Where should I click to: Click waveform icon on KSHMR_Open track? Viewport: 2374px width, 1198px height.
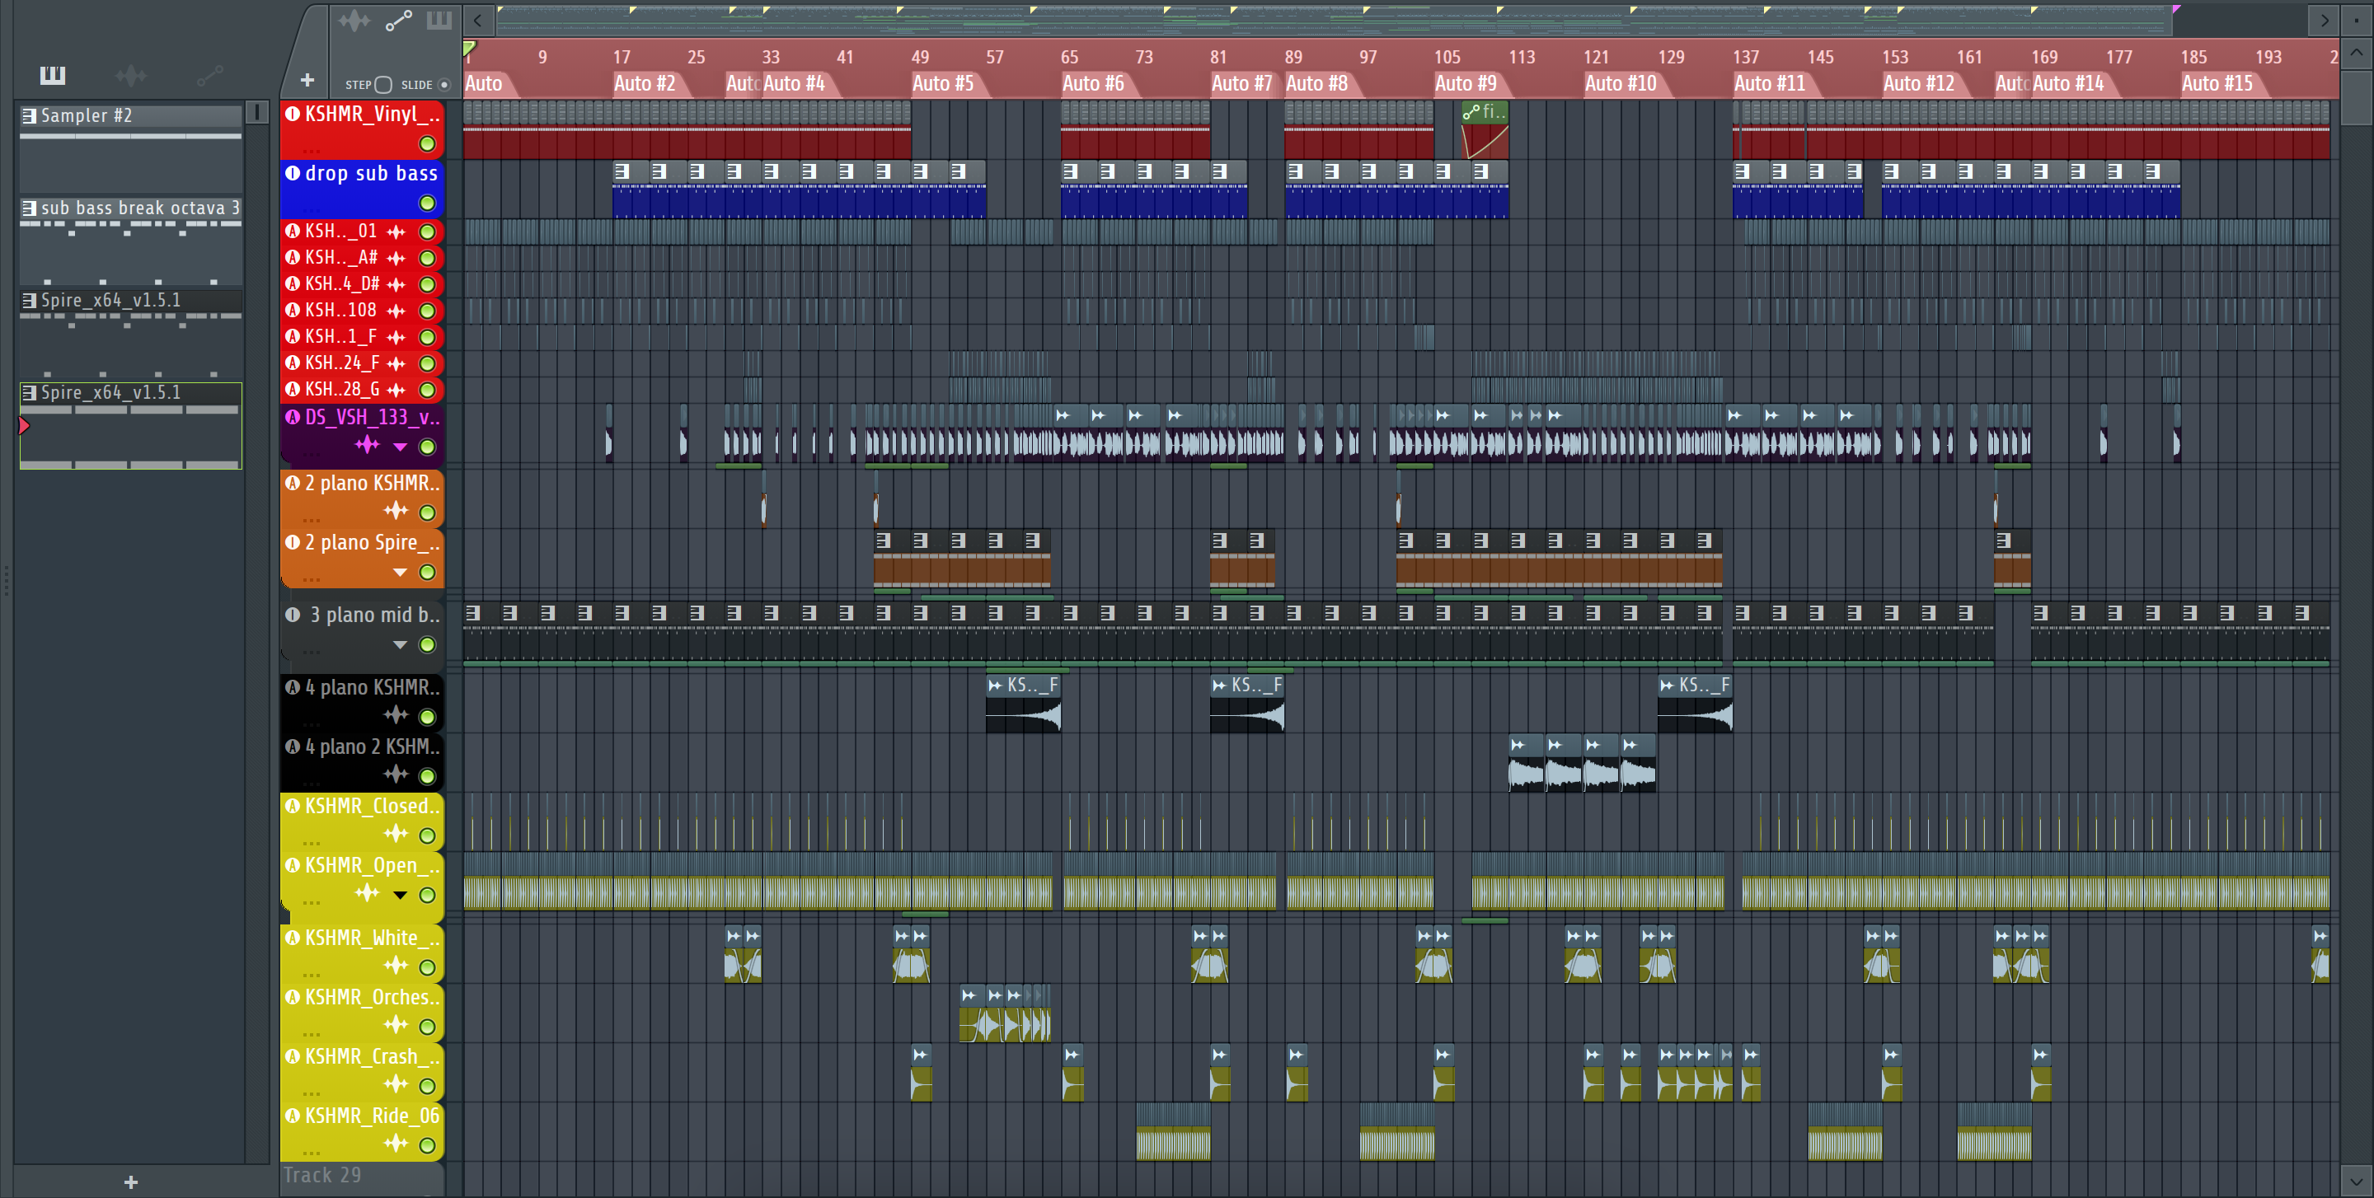pyautogui.click(x=368, y=893)
